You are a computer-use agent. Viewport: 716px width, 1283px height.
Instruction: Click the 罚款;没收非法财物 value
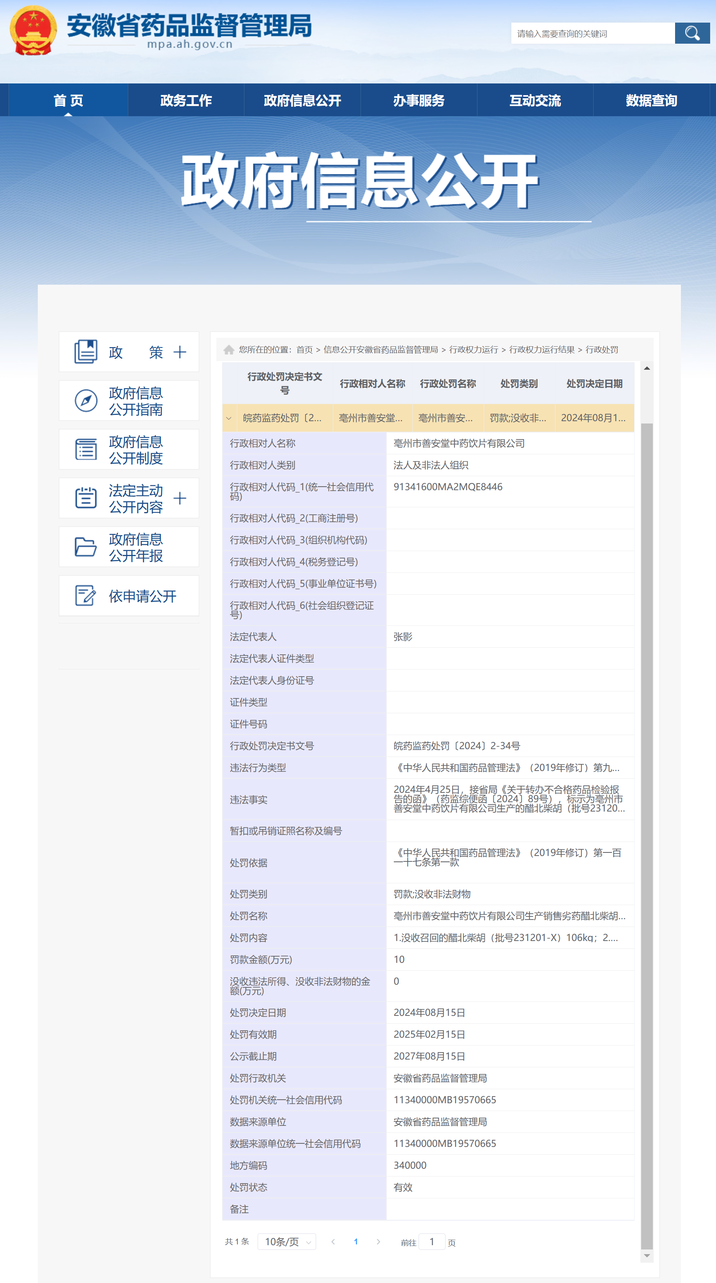[432, 894]
